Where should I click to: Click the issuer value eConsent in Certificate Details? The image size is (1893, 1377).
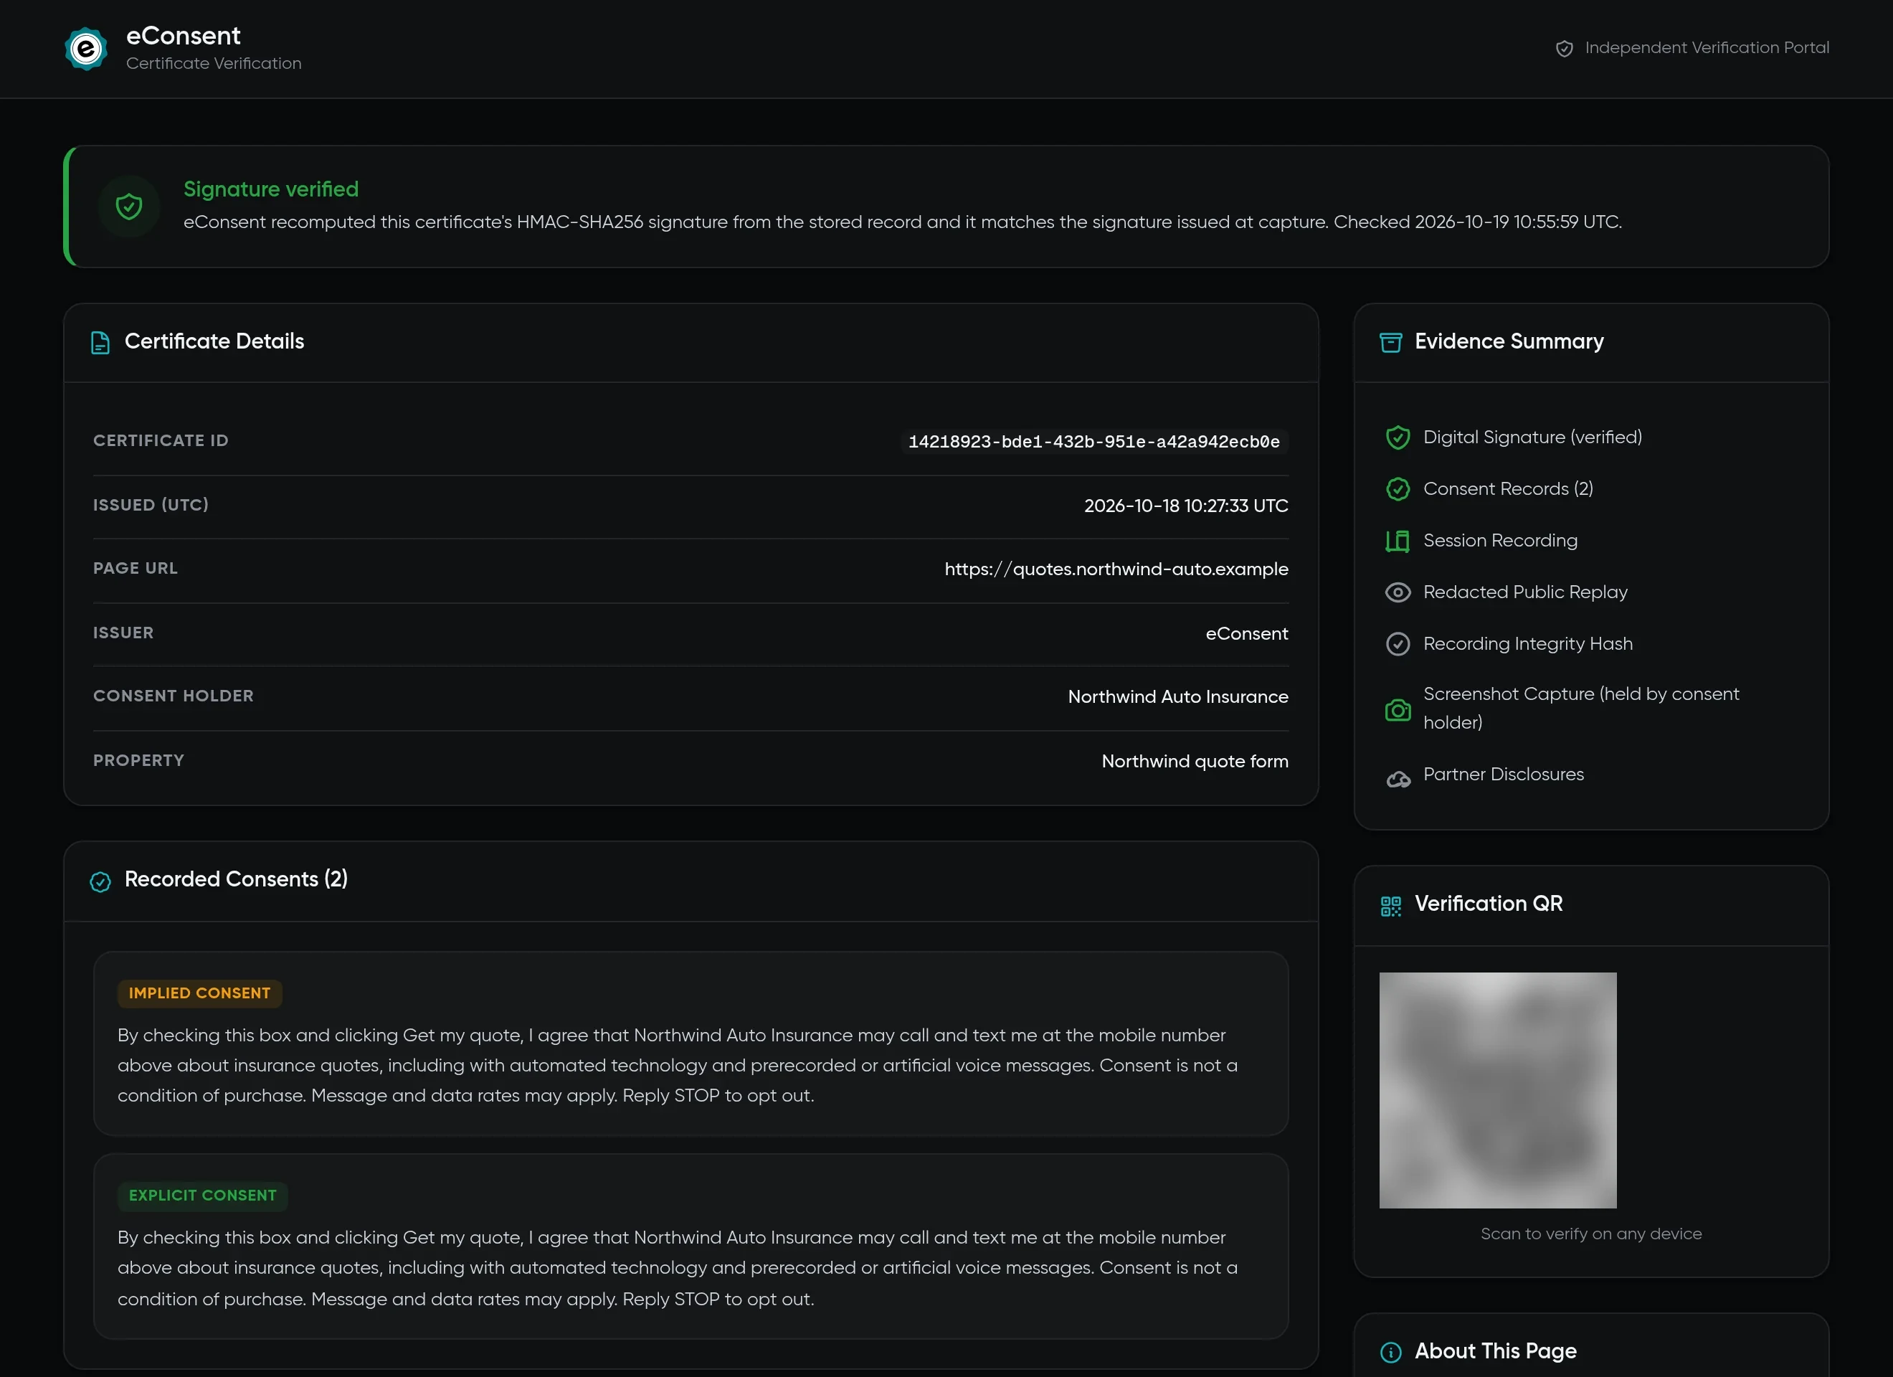pos(1246,634)
